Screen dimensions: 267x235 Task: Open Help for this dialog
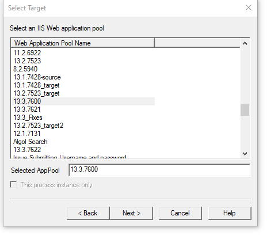click(230, 213)
